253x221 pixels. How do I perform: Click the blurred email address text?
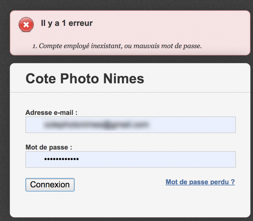pos(95,125)
